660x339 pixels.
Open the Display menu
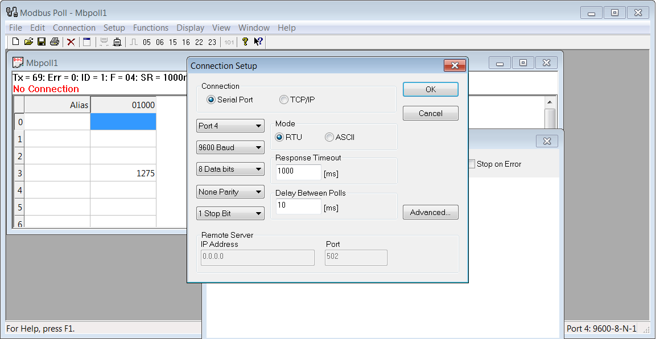click(190, 28)
